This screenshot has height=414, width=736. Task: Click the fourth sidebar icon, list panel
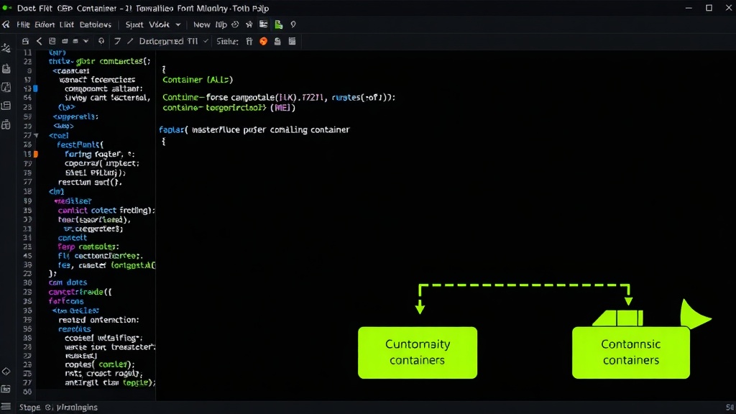(6, 106)
